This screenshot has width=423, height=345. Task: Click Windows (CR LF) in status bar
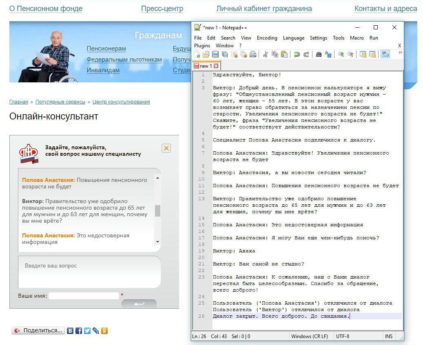[310, 336]
